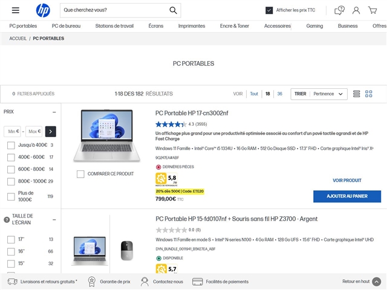Click the HP 15-fd0107nf laptop image
387x290 pixels.
[89, 251]
